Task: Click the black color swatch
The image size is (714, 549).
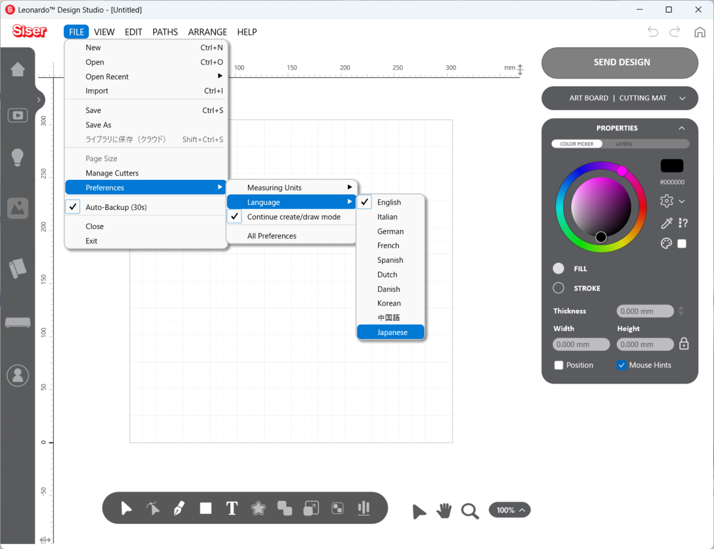Action: [x=672, y=166]
